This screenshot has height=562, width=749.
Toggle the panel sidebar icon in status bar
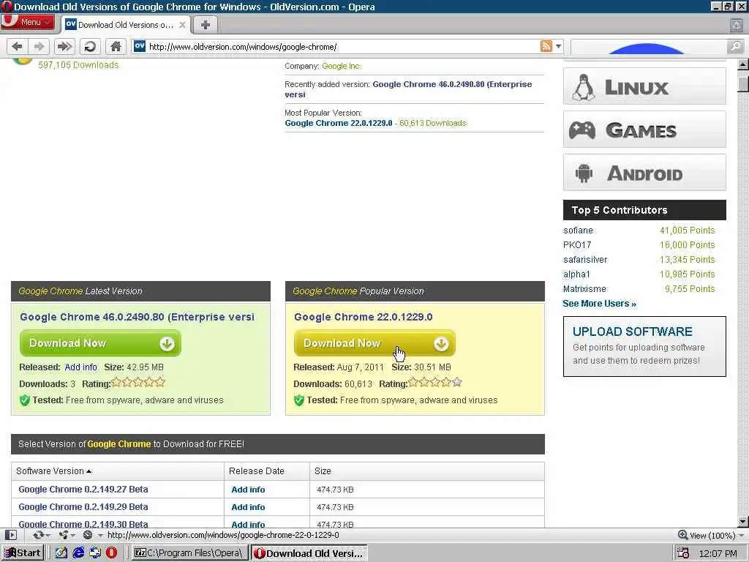click(x=11, y=535)
